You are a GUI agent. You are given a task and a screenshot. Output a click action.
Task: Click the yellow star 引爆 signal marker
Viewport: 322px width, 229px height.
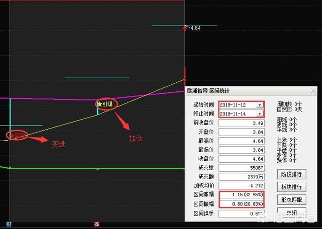[x=105, y=104]
